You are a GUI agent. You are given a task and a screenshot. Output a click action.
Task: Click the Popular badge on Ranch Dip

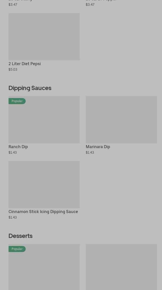click(x=17, y=101)
